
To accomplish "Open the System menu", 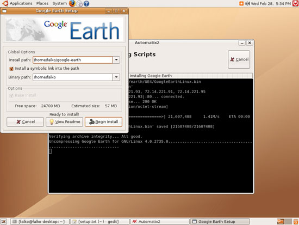I will (59, 3).
